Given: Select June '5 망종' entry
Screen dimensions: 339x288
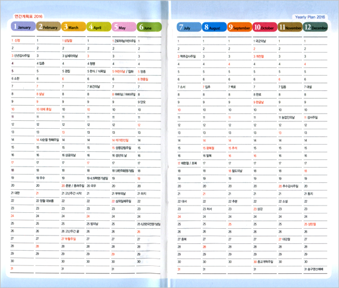Looking at the screenshot, I should (x=142, y=72).
